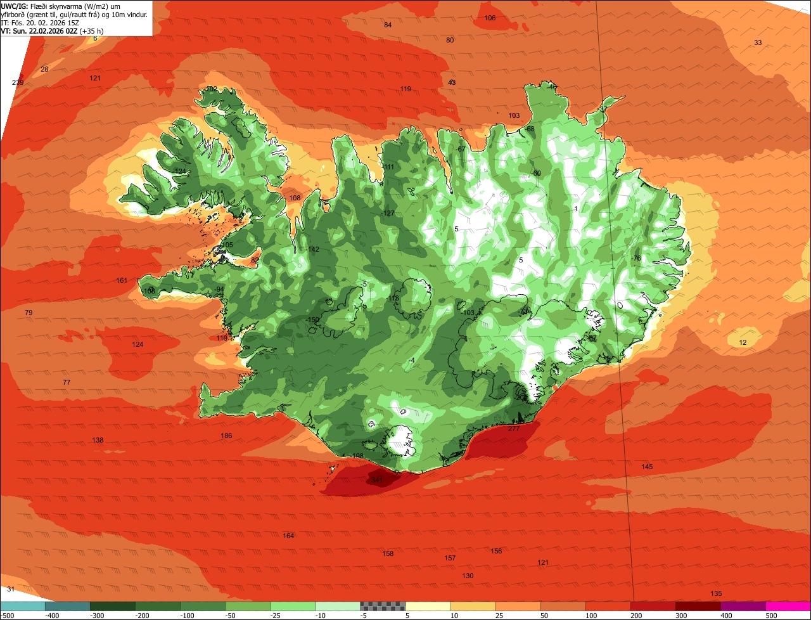Click the -127 value in north Iceland

[x=388, y=213]
